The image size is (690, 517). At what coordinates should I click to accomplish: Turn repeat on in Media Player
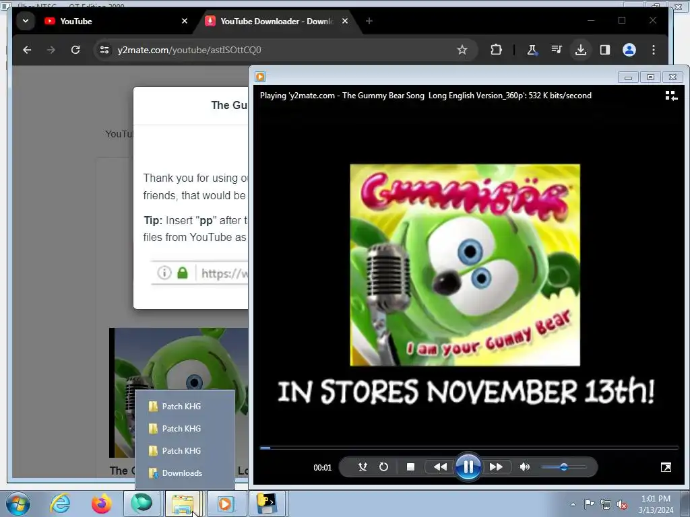point(383,467)
